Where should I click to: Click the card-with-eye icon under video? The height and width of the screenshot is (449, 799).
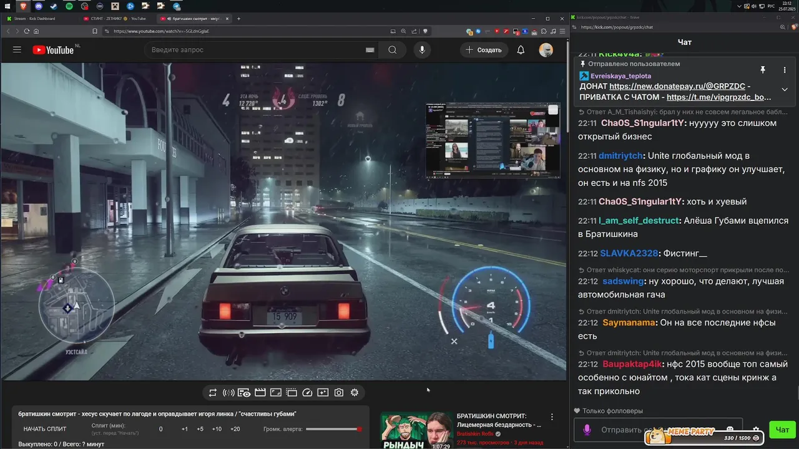(244, 393)
